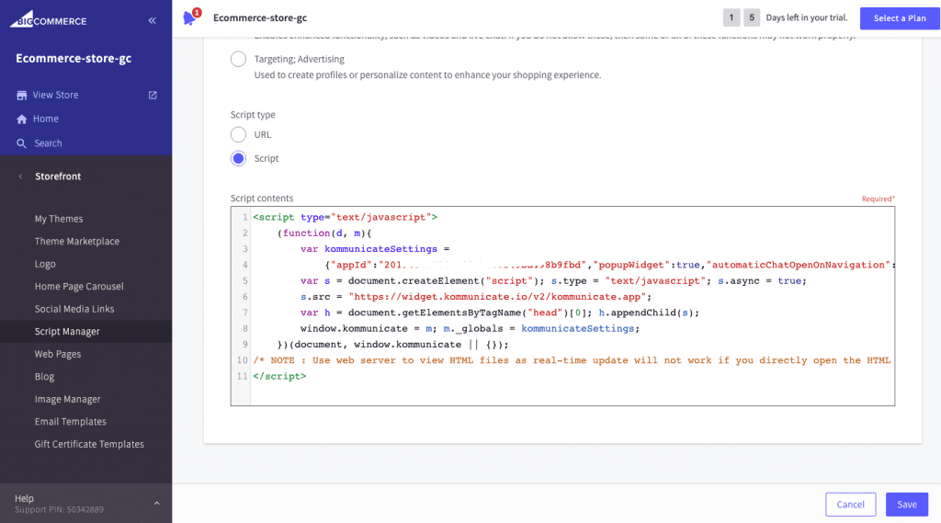The height and width of the screenshot is (523, 941).
Task: Click the View Store storefront icon
Action: tap(22, 95)
